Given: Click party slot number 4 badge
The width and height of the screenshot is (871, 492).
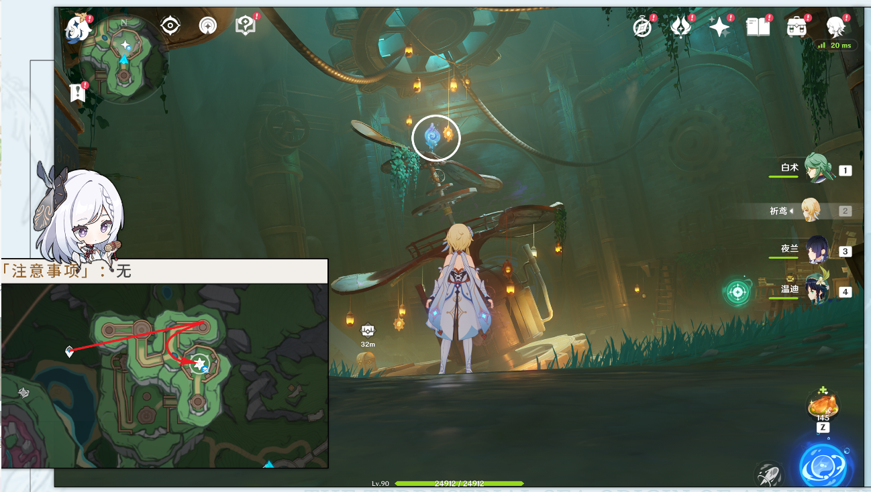Looking at the screenshot, I should [x=846, y=292].
